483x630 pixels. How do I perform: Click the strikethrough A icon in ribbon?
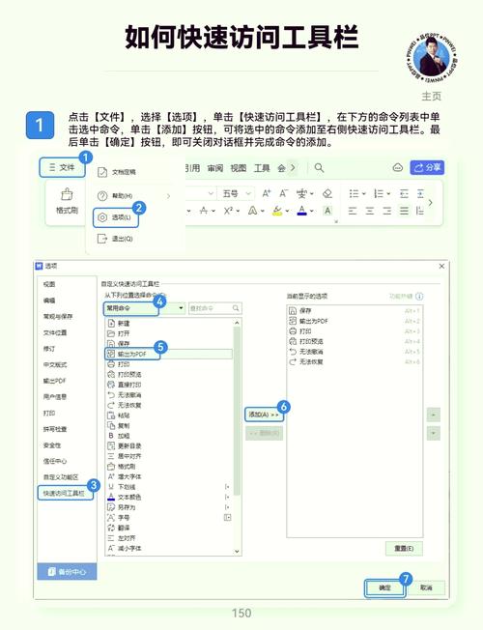(x=204, y=211)
